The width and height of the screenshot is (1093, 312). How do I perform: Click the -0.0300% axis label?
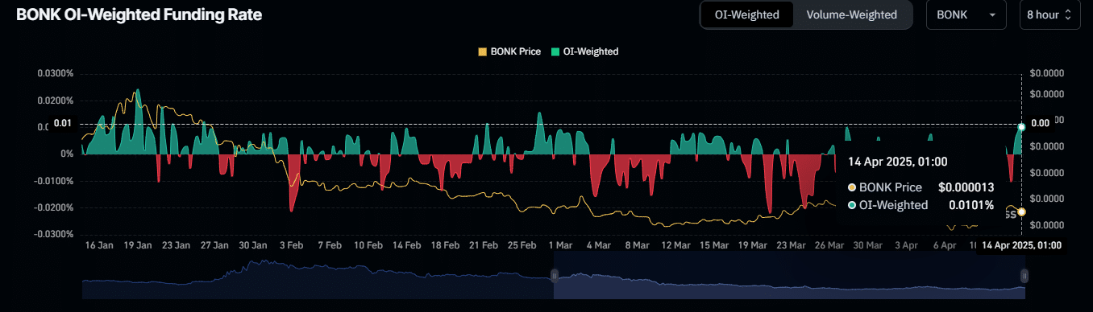point(54,234)
